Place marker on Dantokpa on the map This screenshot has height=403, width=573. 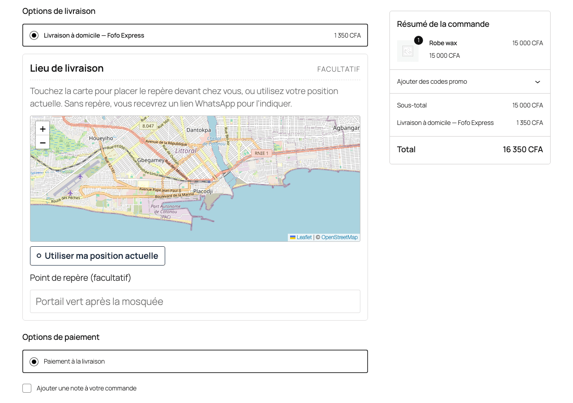click(198, 130)
